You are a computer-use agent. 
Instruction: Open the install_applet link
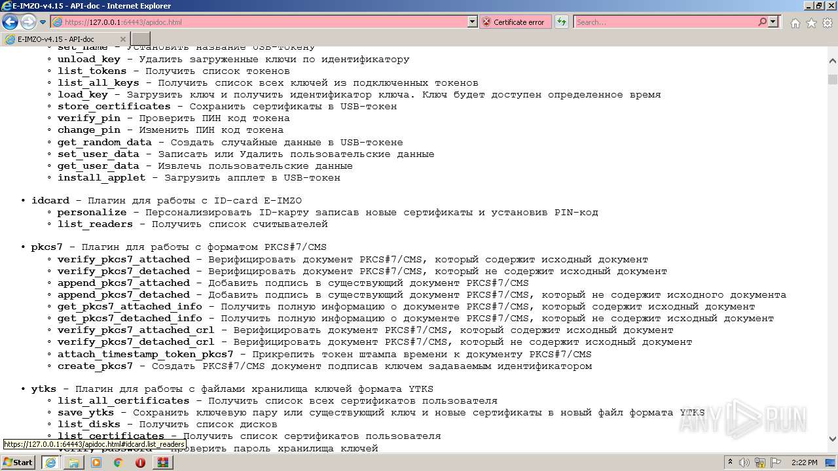tap(101, 178)
